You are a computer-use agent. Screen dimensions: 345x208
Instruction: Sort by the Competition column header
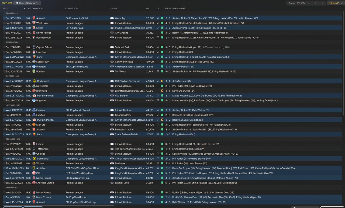(x=71, y=8)
